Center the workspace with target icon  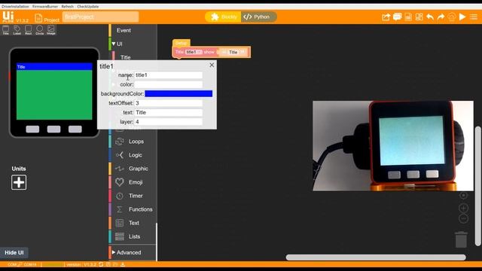[x=464, y=196]
